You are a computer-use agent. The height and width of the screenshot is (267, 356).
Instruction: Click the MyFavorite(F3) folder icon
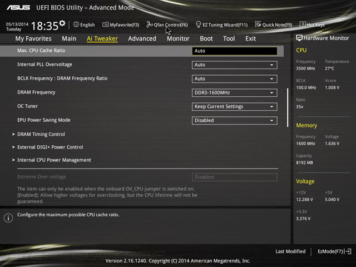(105, 24)
